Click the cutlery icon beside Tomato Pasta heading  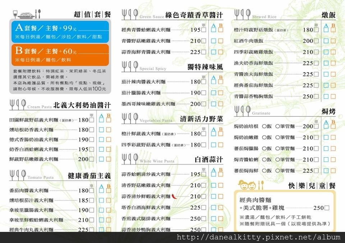pos(18,175)
